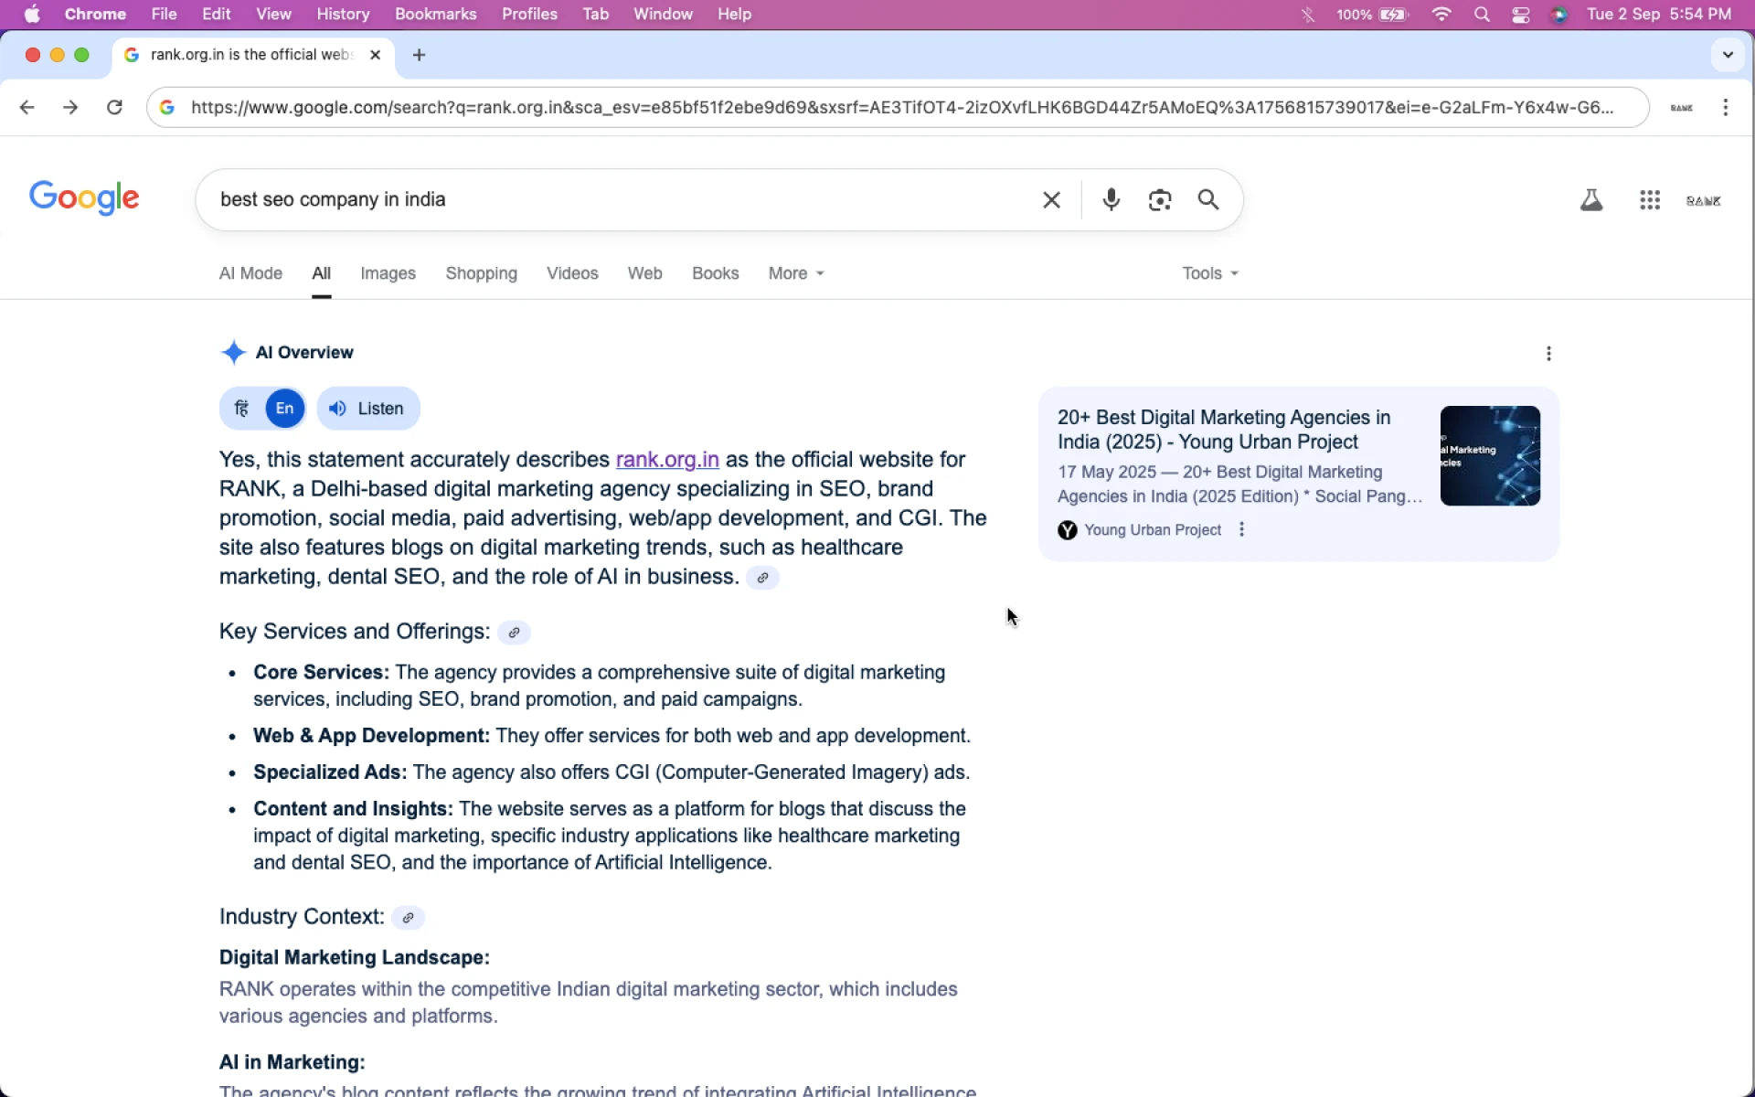The image size is (1755, 1097).
Task: Open the rank.org.in hyperlink
Action: pyautogui.click(x=667, y=460)
